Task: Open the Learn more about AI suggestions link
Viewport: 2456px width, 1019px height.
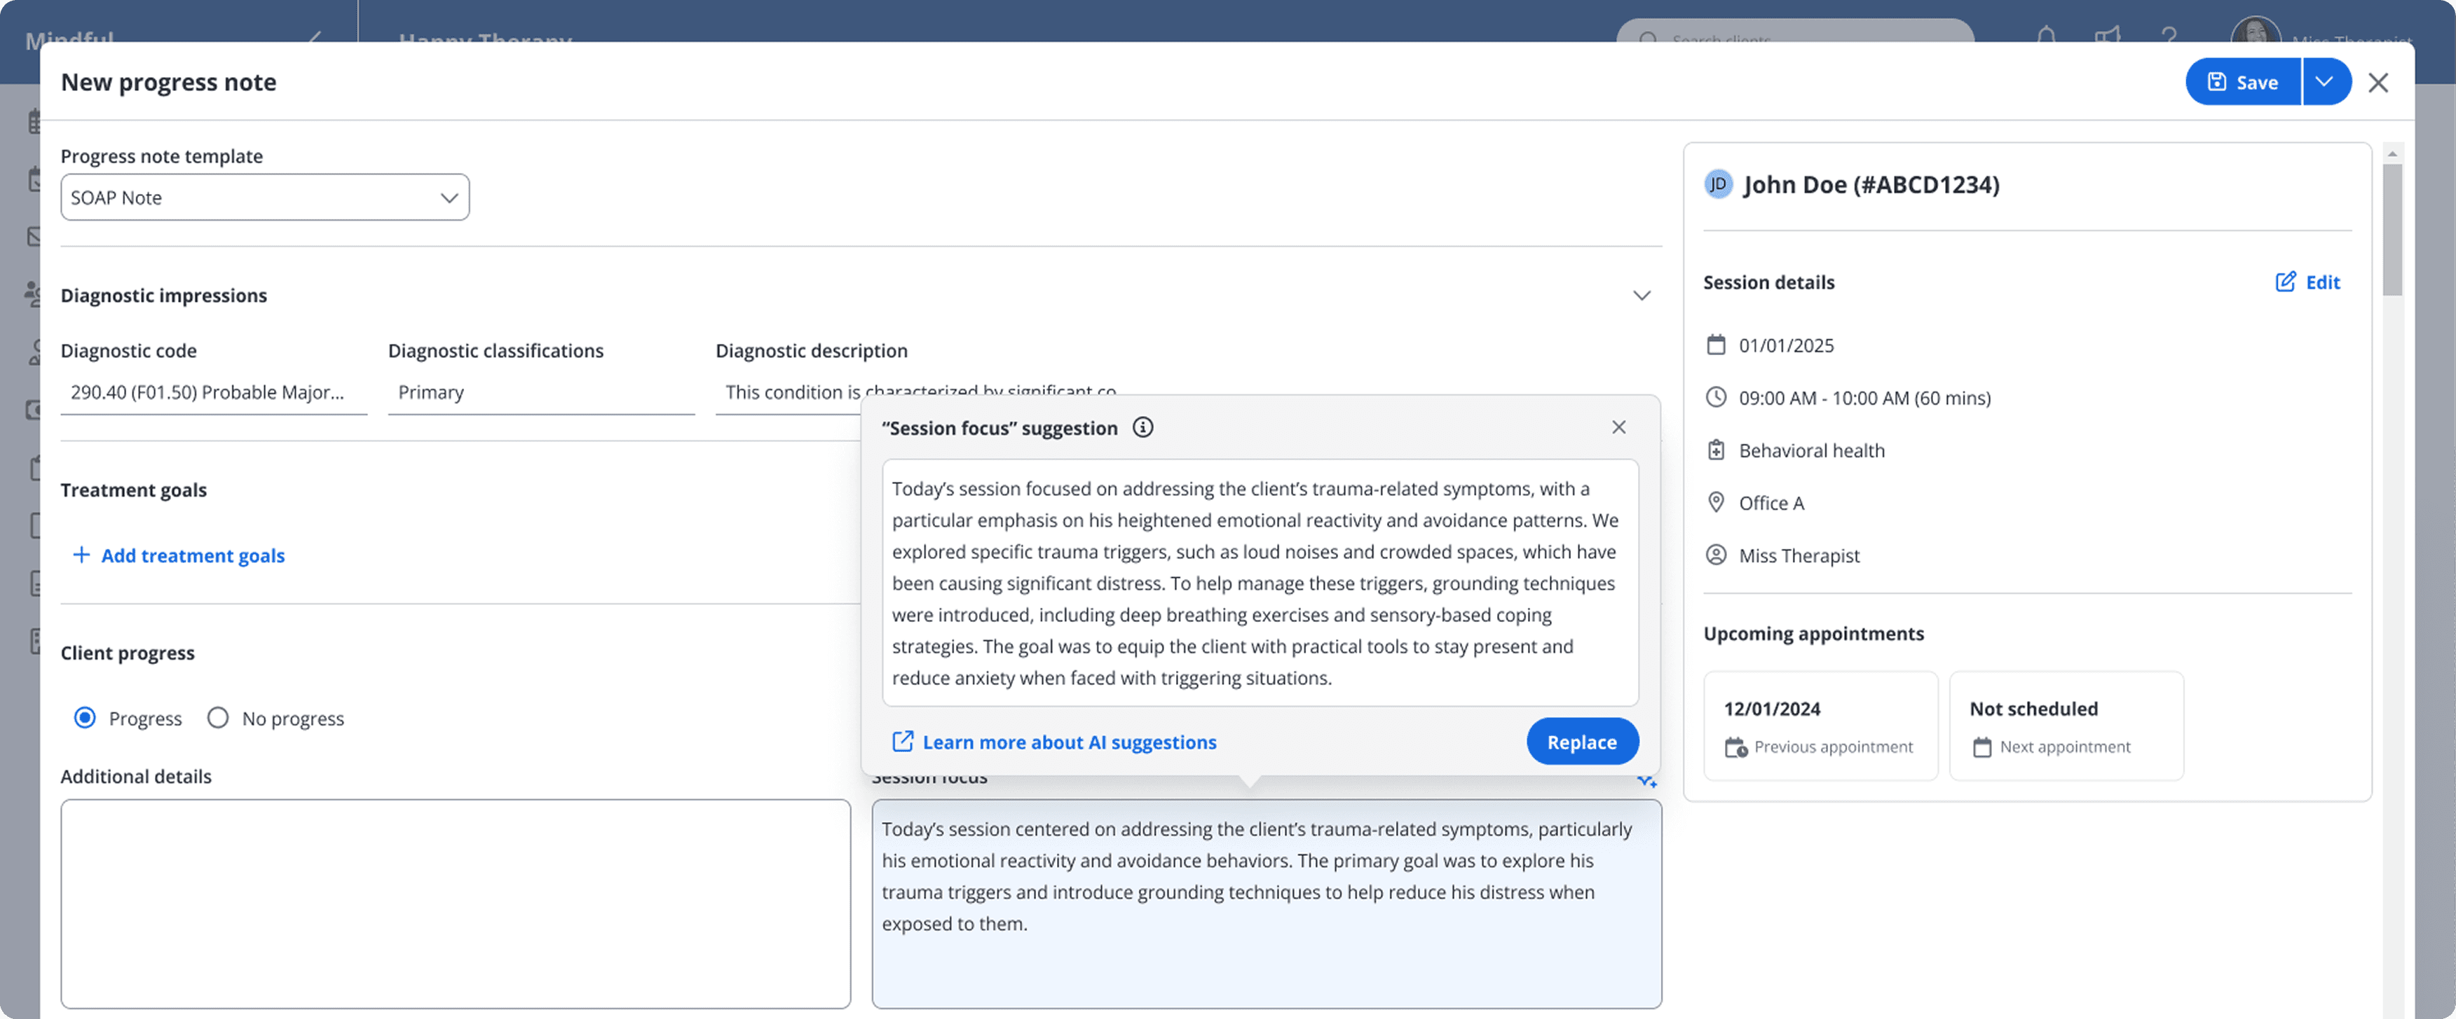Action: (x=1069, y=742)
